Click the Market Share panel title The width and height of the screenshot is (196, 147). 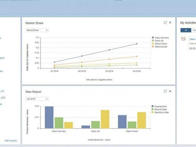(x=34, y=23)
